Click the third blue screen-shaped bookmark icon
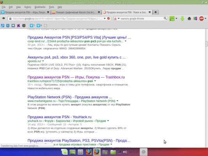 [13, 25]
